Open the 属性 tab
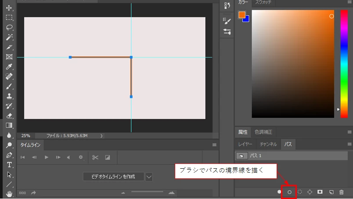This screenshot has height=199, width=353. tap(243, 132)
